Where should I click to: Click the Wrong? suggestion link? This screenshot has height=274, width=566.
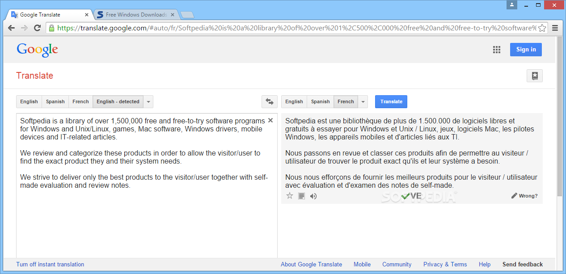pyautogui.click(x=524, y=196)
